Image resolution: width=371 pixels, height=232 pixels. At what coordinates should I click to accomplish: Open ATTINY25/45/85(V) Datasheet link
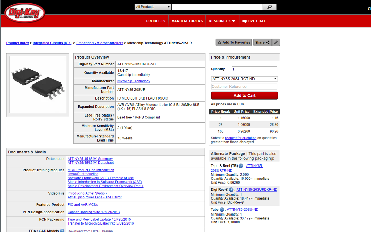click(90, 163)
